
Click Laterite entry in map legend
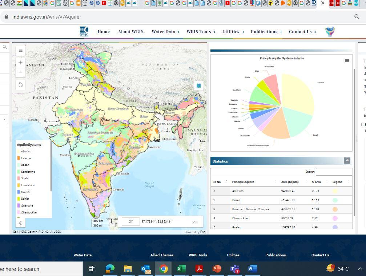(24, 158)
